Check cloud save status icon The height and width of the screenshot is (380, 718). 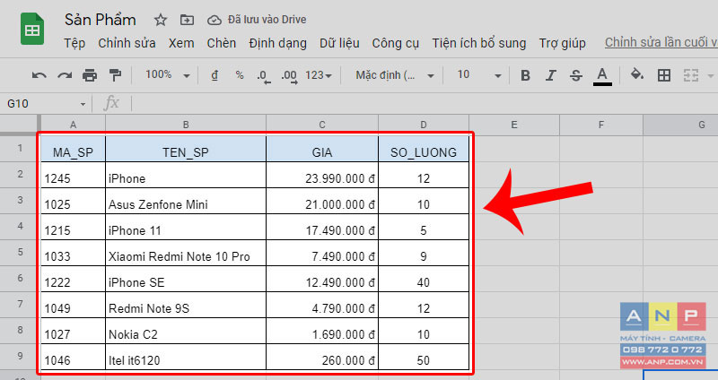(x=215, y=20)
